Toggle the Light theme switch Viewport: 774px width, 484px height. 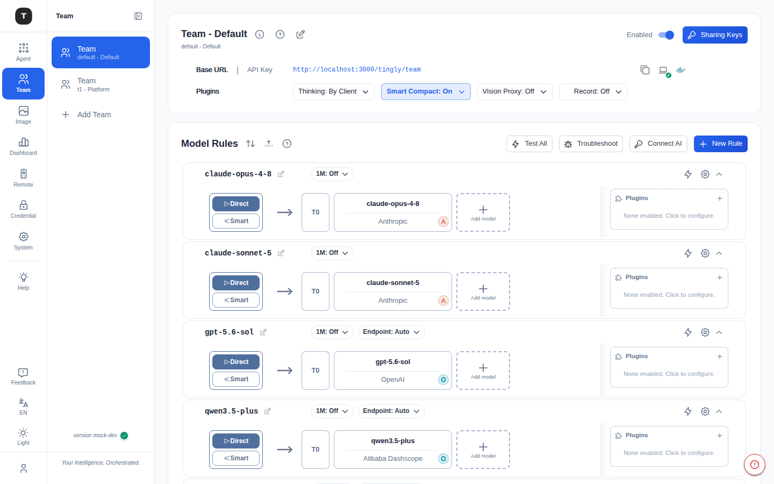[23, 437]
